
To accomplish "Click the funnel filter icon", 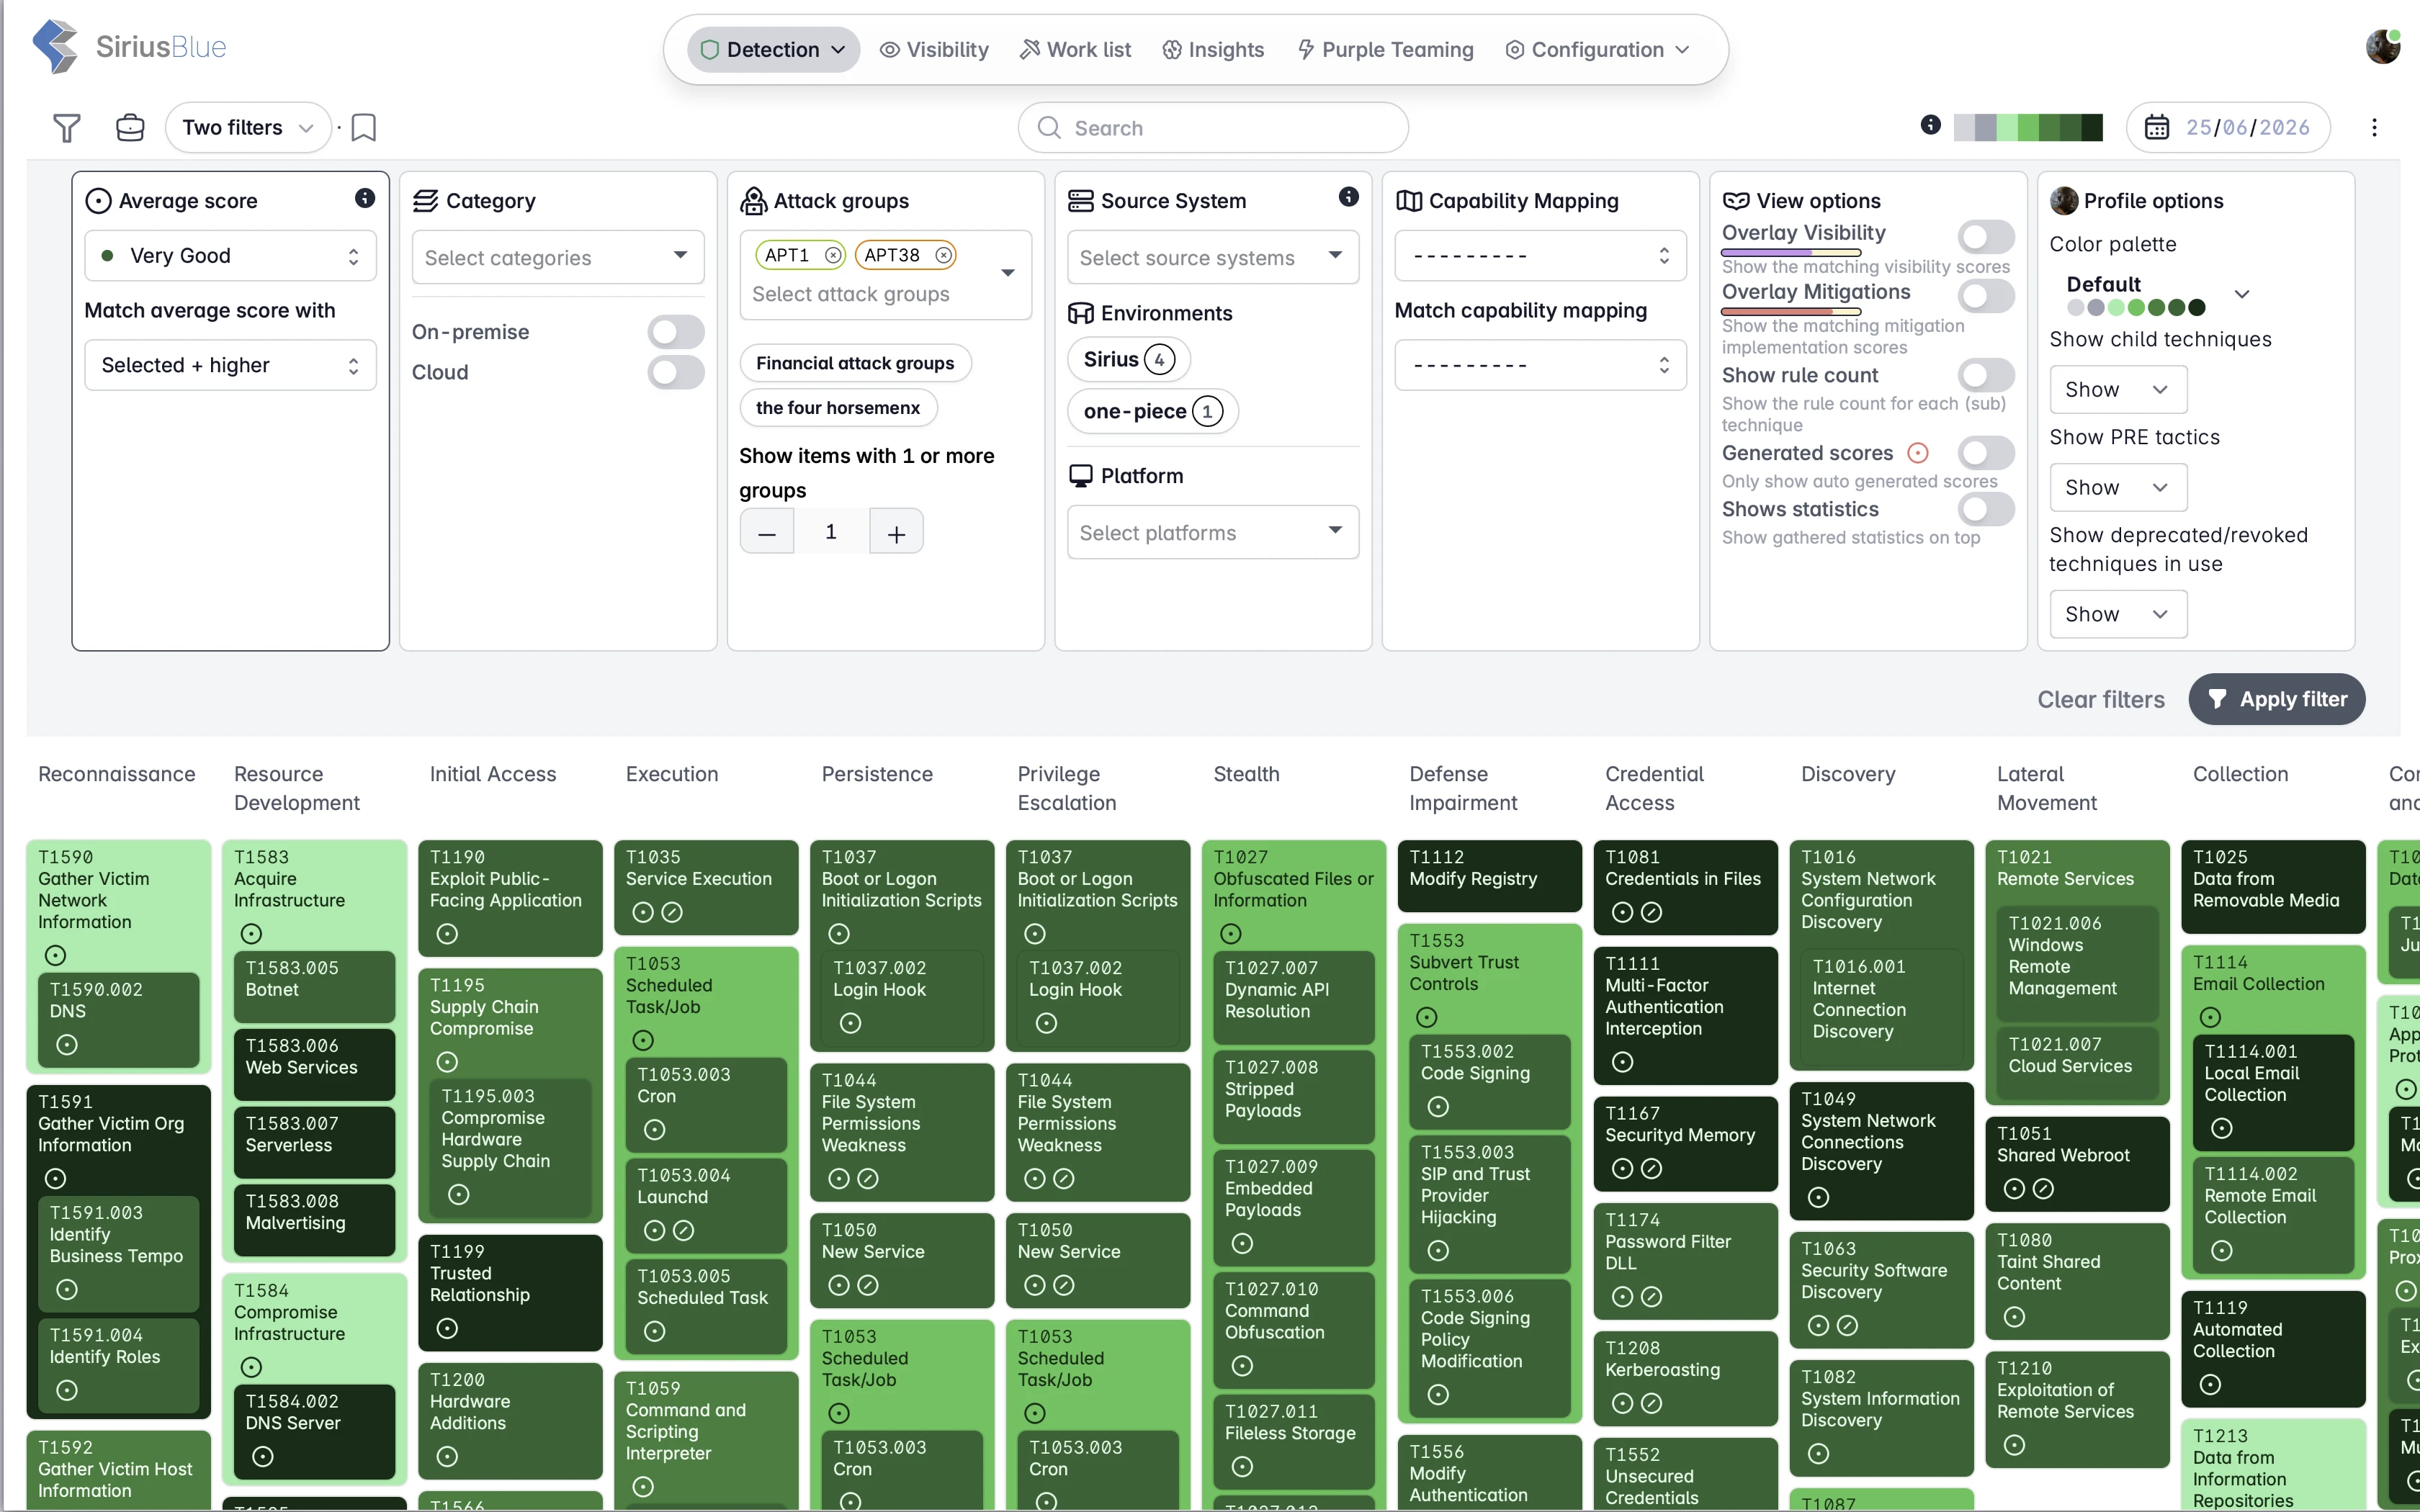I will (67, 128).
